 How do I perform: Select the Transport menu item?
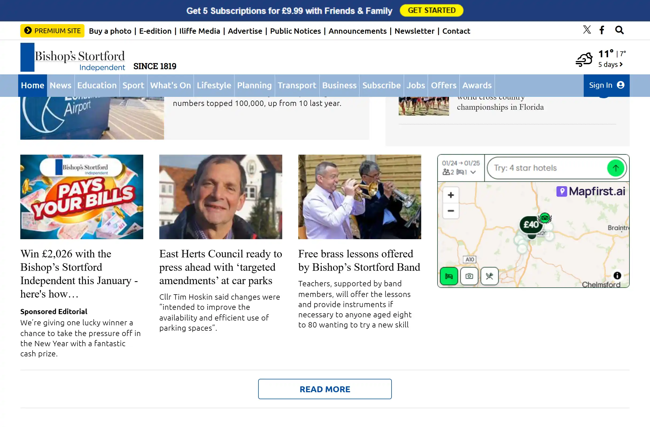point(297,85)
